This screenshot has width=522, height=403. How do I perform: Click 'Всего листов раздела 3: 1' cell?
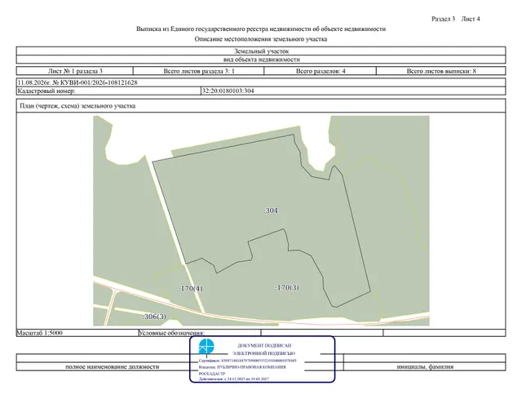click(x=199, y=71)
